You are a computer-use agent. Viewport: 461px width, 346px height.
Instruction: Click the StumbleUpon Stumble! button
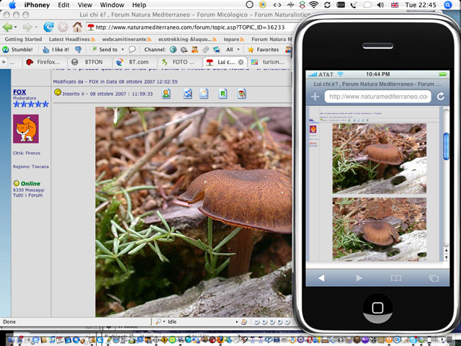pos(19,50)
